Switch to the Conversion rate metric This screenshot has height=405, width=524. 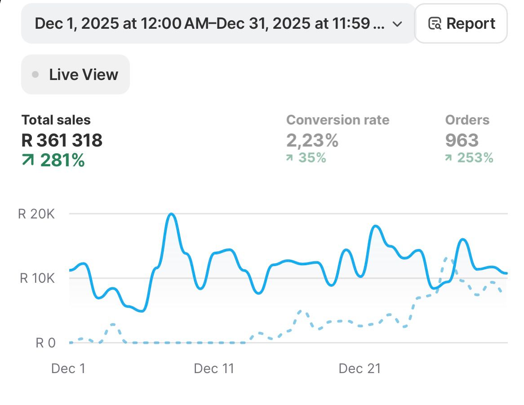(x=337, y=120)
